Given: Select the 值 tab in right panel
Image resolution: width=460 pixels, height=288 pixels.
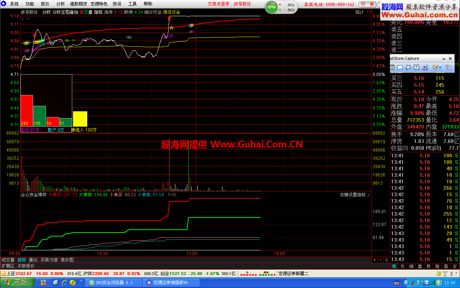Looking at the screenshot, I should [446, 266].
